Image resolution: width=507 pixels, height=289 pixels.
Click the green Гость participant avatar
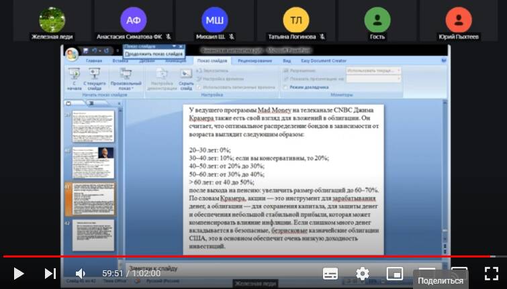377,20
